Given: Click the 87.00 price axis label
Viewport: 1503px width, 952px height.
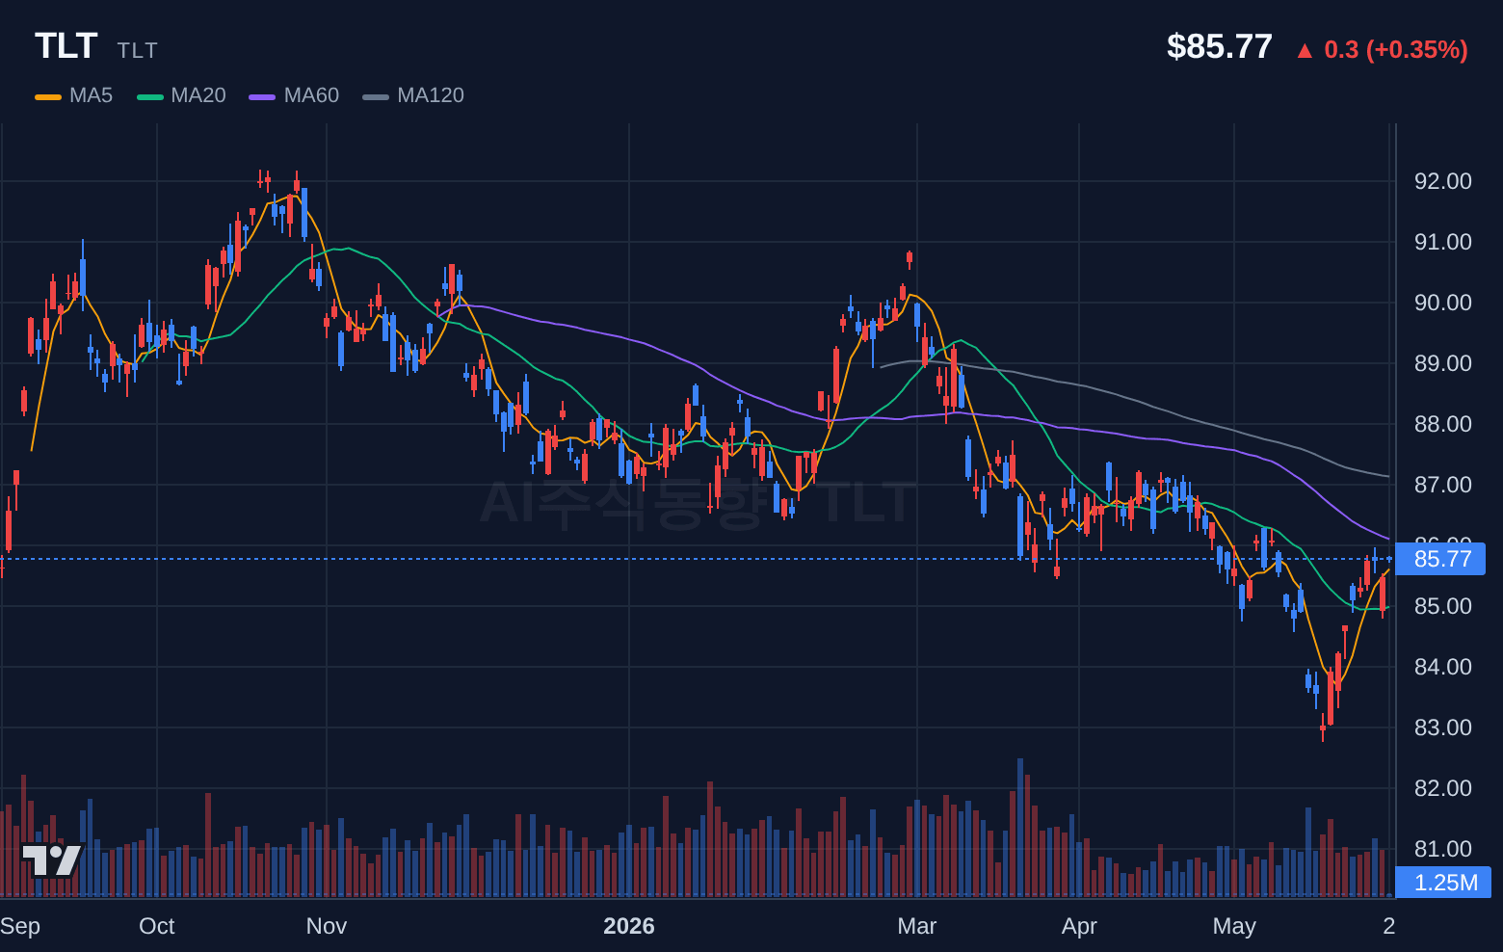Looking at the screenshot, I should [1442, 485].
